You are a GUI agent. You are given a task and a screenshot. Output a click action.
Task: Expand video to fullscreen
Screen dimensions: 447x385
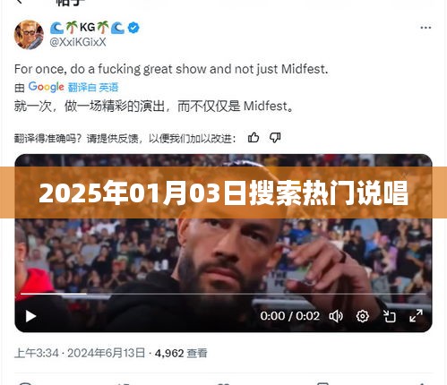tap(416, 316)
